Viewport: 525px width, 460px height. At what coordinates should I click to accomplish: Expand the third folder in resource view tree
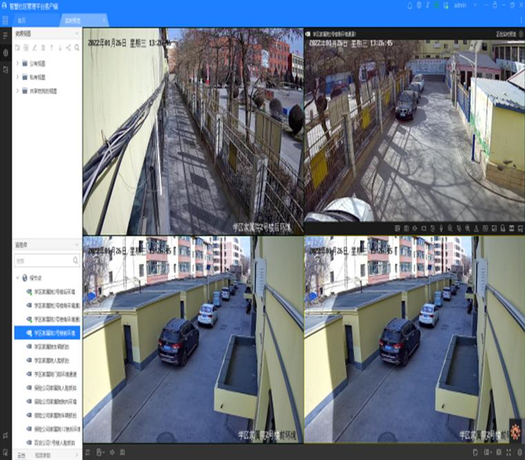(x=18, y=90)
